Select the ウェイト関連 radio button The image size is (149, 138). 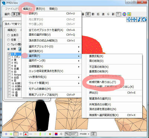click(9, 44)
